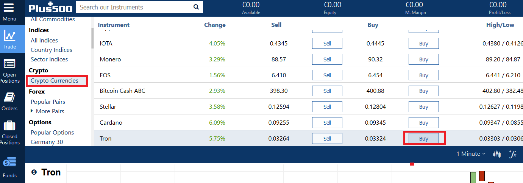Screen dimensions: 523x183
Task: Click the category list scrollbar
Action: click(x=92, y=38)
